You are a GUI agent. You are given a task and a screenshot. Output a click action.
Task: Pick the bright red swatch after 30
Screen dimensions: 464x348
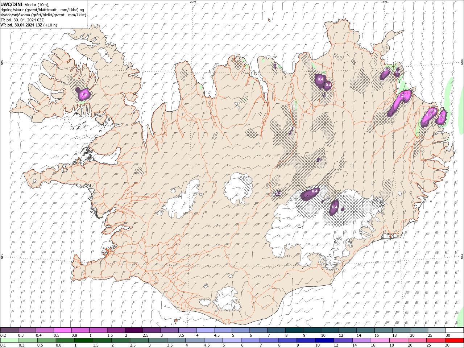pos(454,340)
